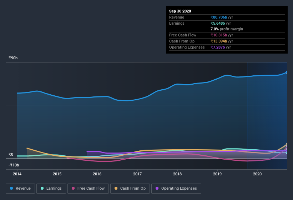
Task: Toggle the Free Cash Flow legend button
Action: point(88,189)
